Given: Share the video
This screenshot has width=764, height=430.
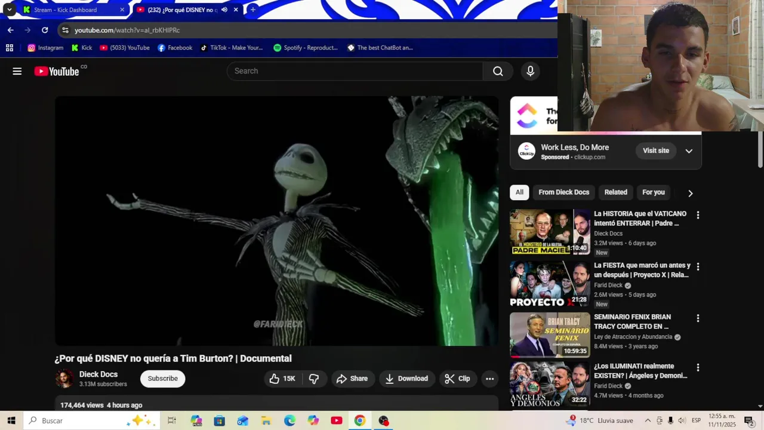Looking at the screenshot, I should coord(352,379).
